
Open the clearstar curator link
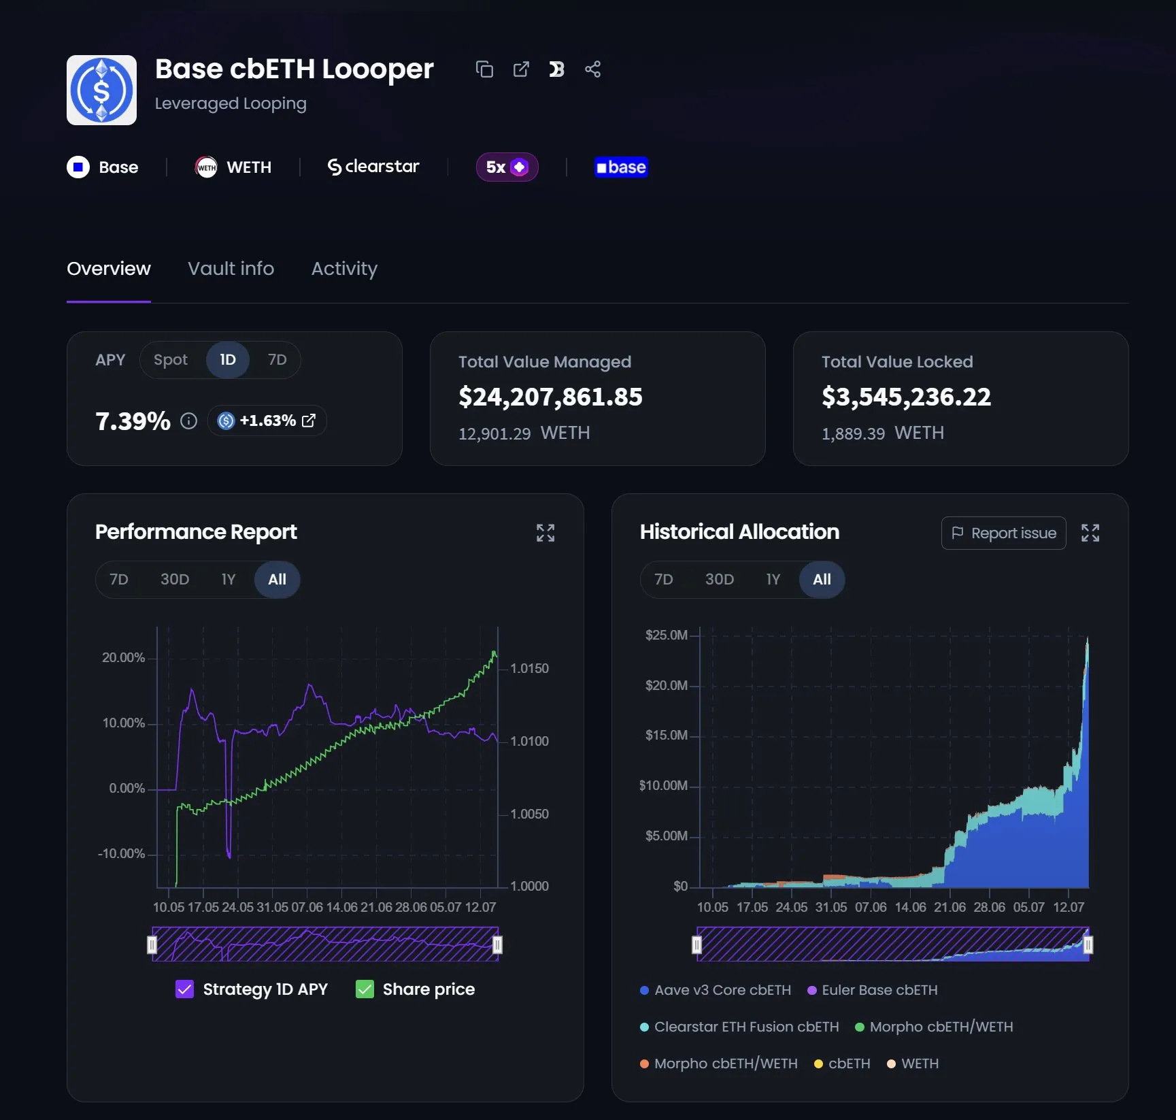coord(373,167)
